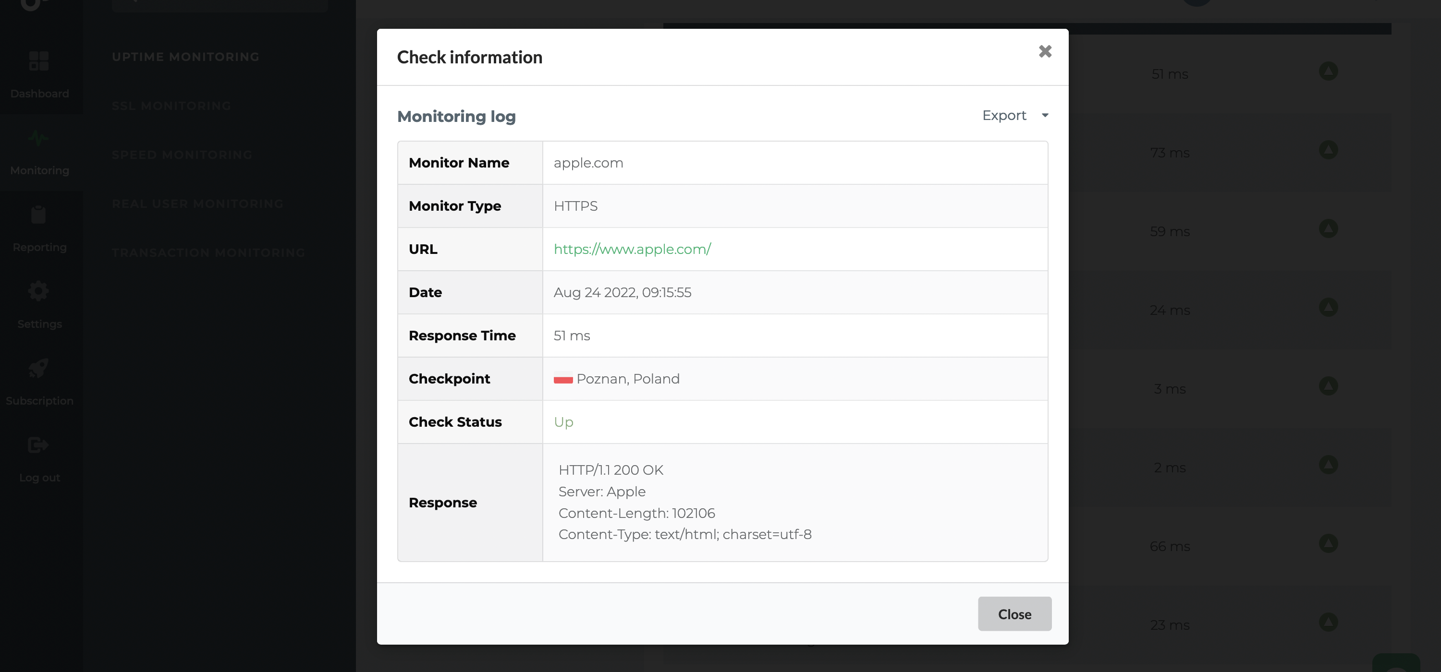Click the Monitoring pulse icon
The width and height of the screenshot is (1441, 672).
[38, 138]
